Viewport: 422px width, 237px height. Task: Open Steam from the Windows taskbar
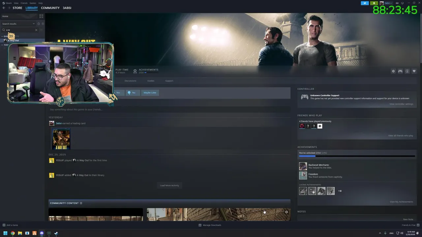56,233
